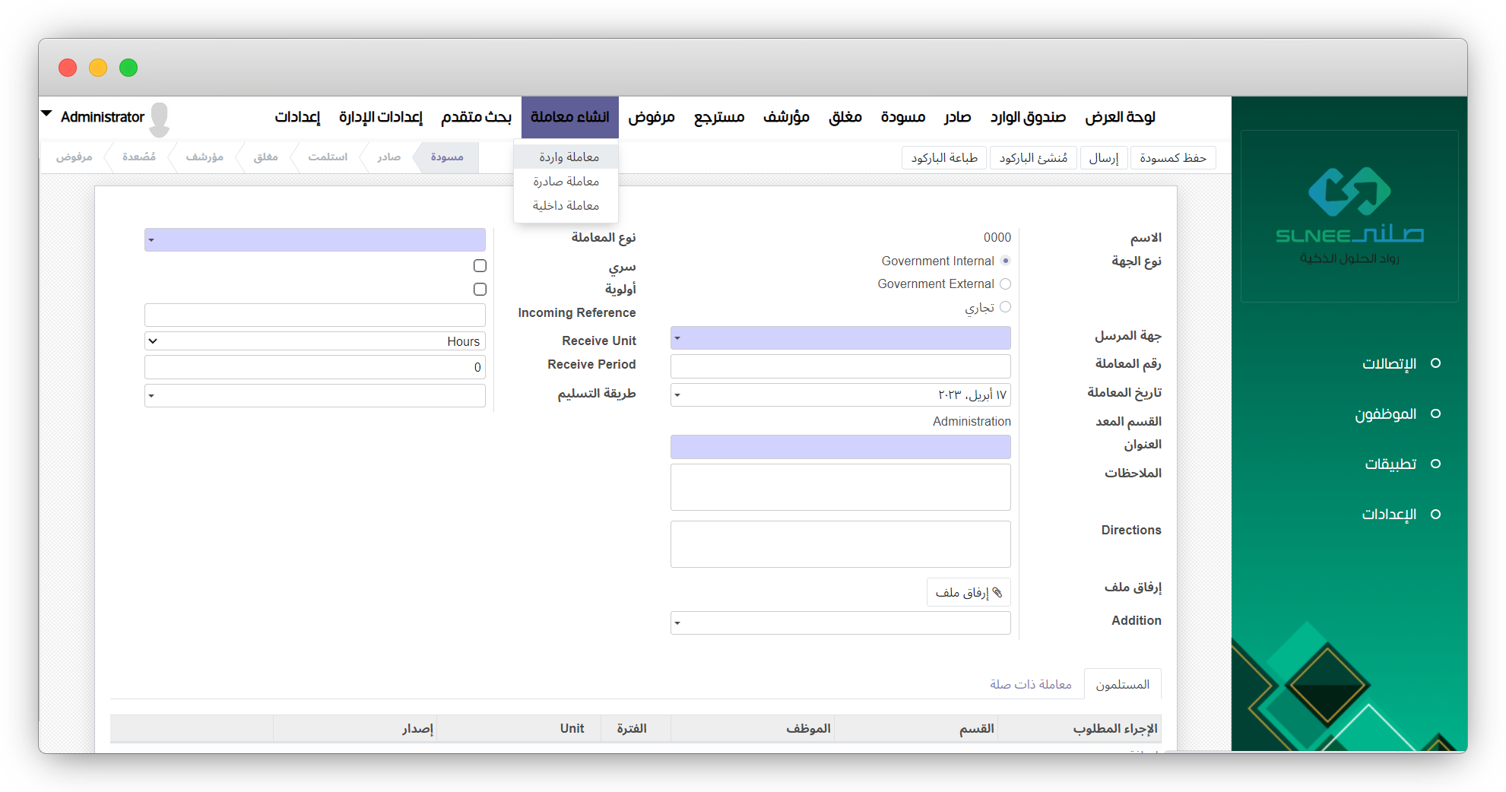Choose معاملة صادرة from the open menu
Screen dimensions: 1506x792
[x=566, y=182]
